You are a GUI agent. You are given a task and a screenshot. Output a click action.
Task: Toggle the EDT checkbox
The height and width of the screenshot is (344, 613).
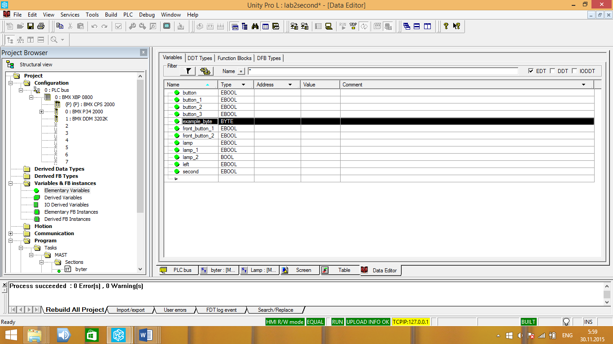tap(531, 71)
